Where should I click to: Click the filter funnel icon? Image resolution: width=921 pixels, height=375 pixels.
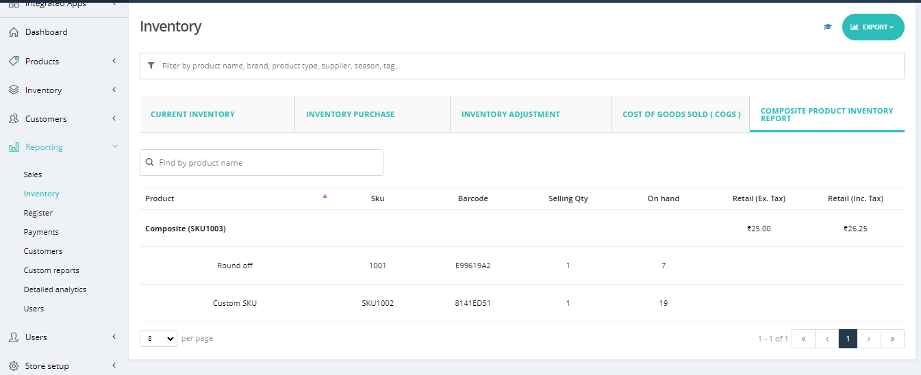151,66
